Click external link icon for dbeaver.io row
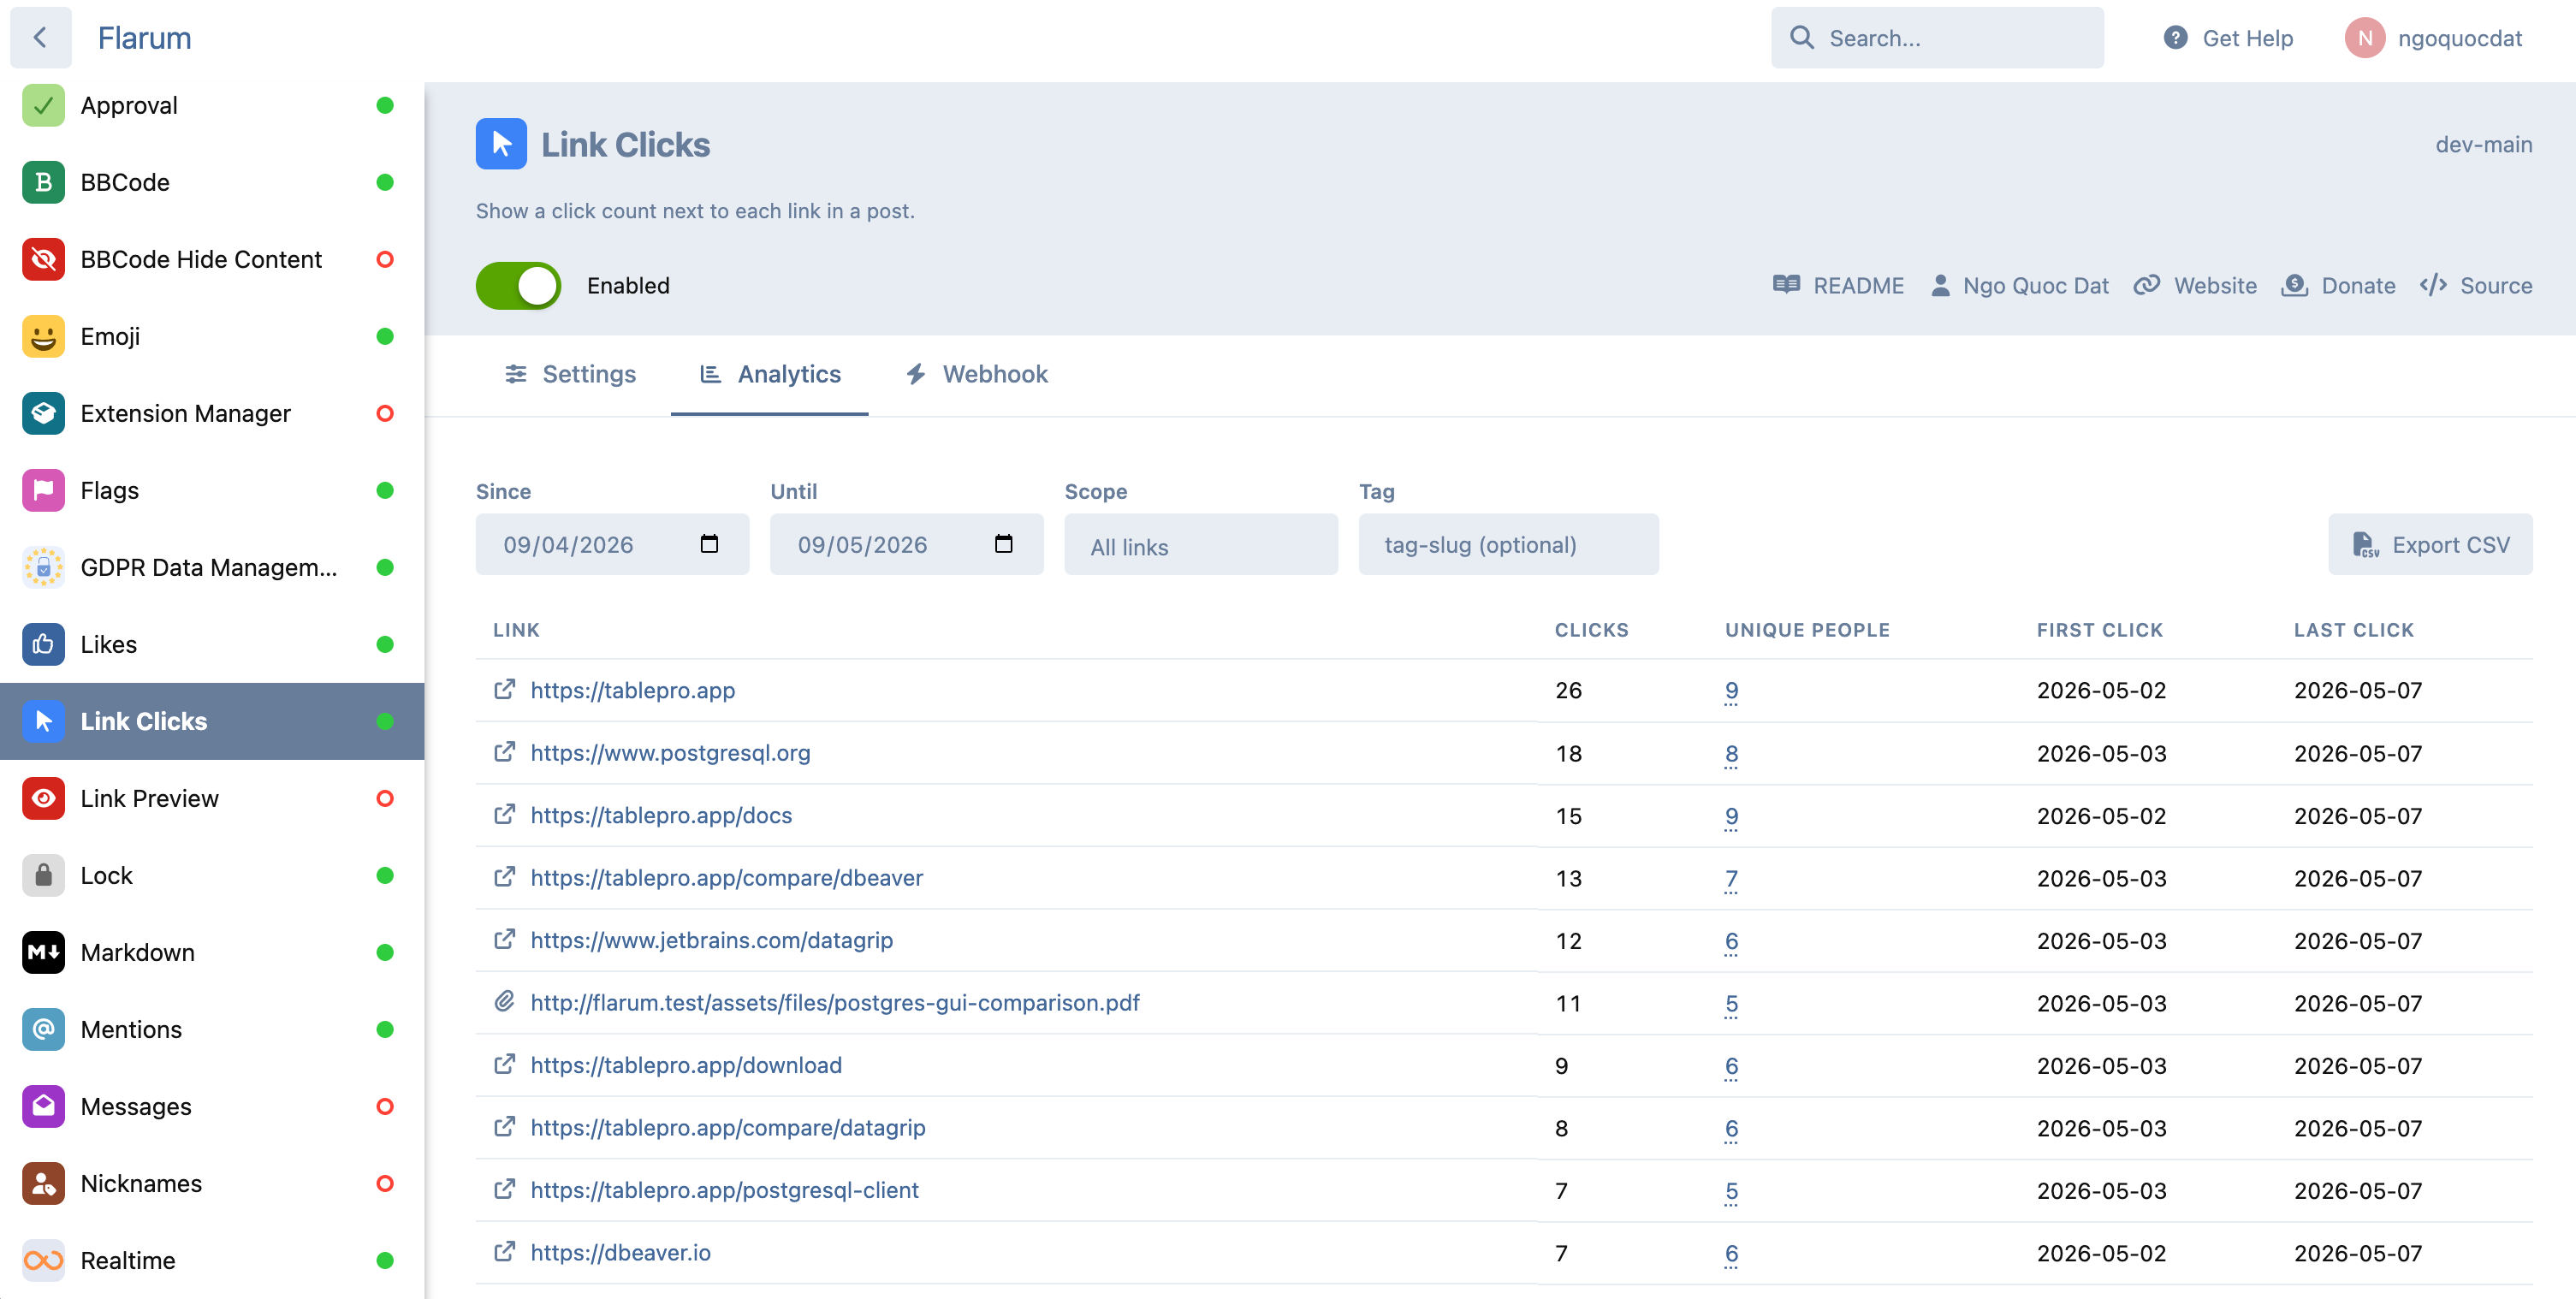2576x1299 pixels. click(x=505, y=1251)
